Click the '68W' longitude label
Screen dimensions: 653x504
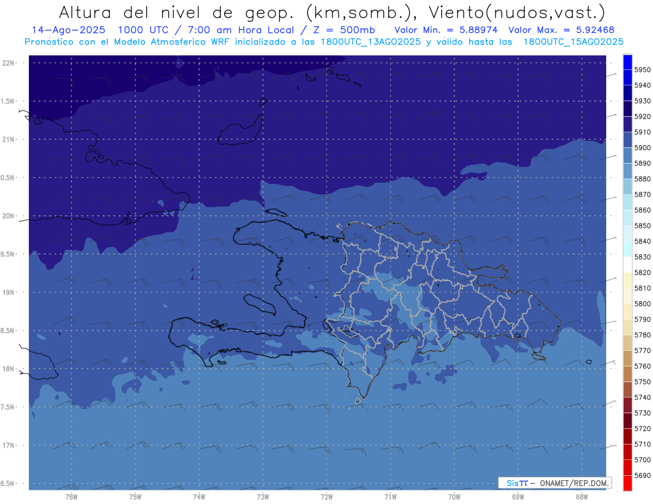[582, 497]
